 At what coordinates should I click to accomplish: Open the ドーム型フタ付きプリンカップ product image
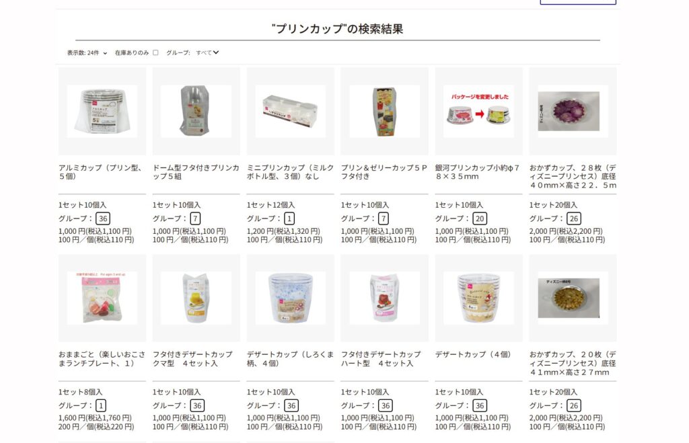pos(196,111)
